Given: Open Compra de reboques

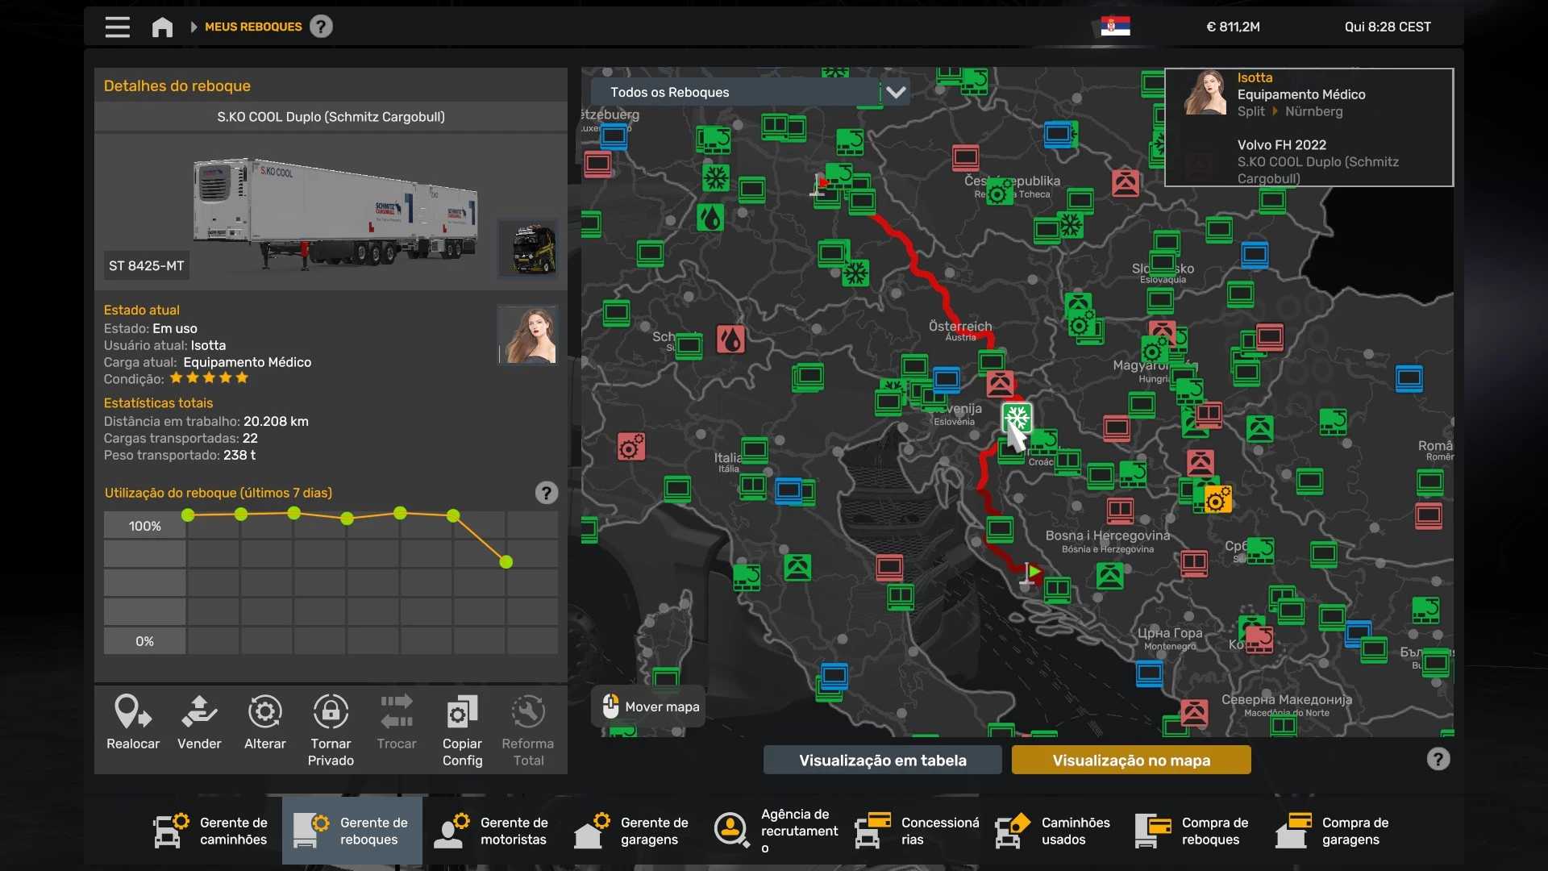Looking at the screenshot, I should click(1193, 831).
